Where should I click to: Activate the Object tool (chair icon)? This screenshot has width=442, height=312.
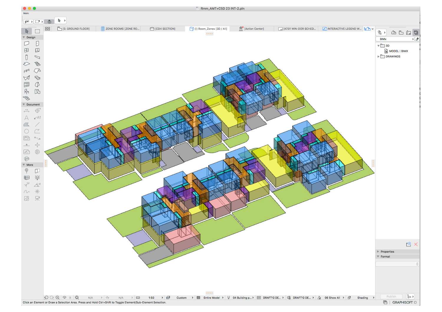point(27,92)
